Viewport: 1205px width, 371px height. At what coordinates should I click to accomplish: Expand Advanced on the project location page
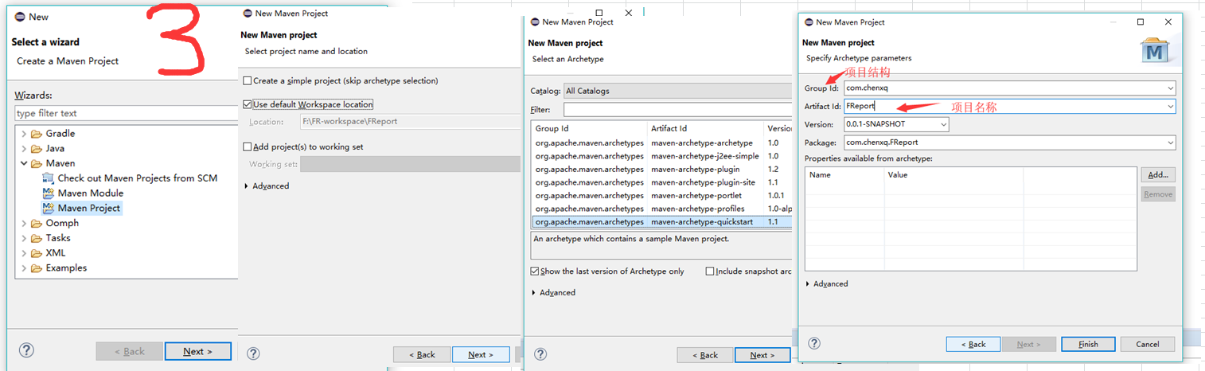click(246, 186)
